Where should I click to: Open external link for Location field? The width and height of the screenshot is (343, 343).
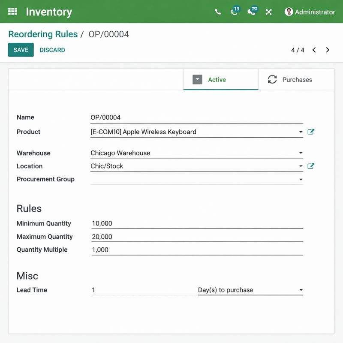[311, 166]
